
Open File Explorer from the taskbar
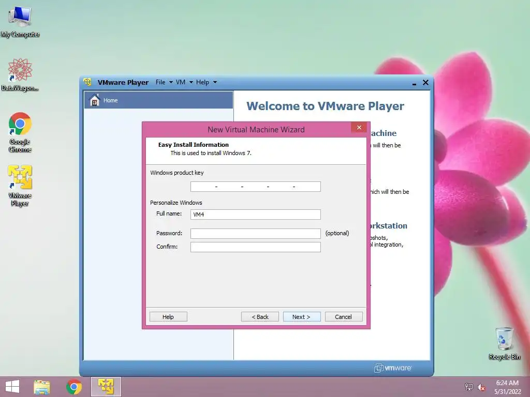pyautogui.click(x=41, y=387)
